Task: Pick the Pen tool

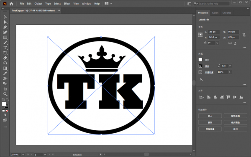Action: tap(5, 27)
